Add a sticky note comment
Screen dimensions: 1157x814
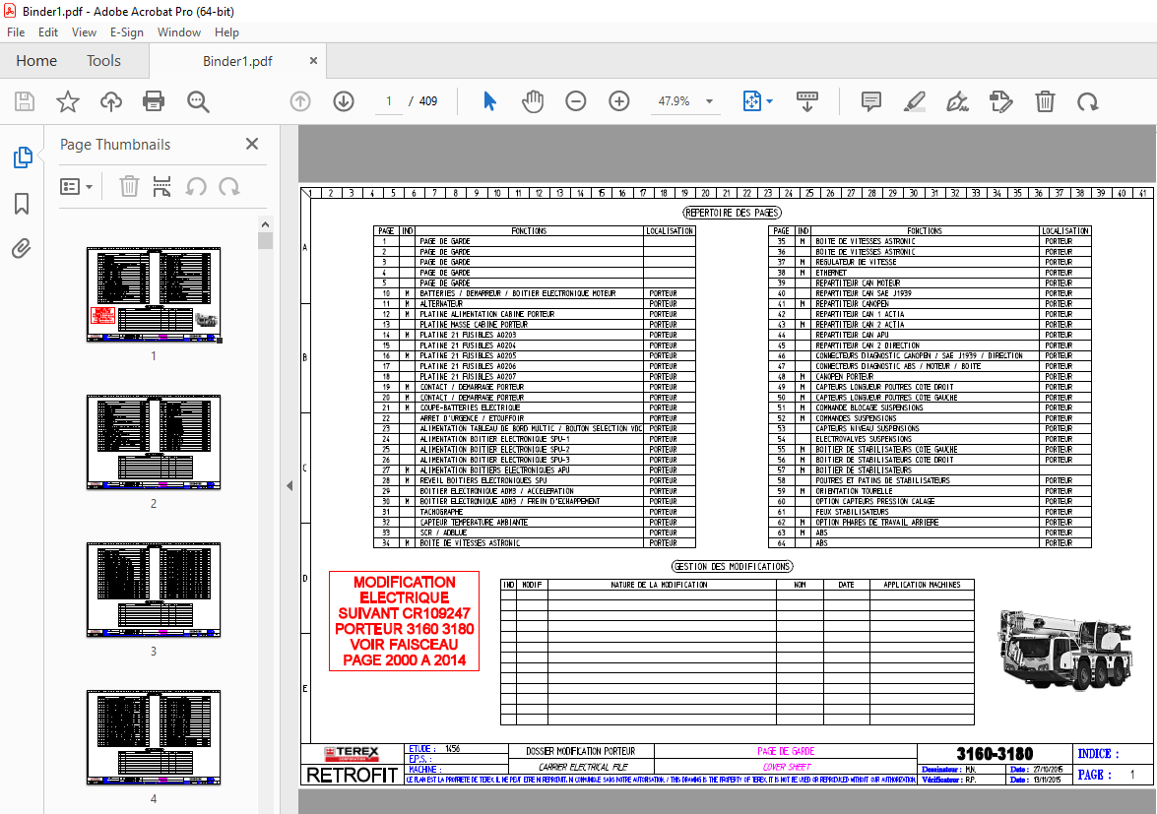pyautogui.click(x=871, y=101)
